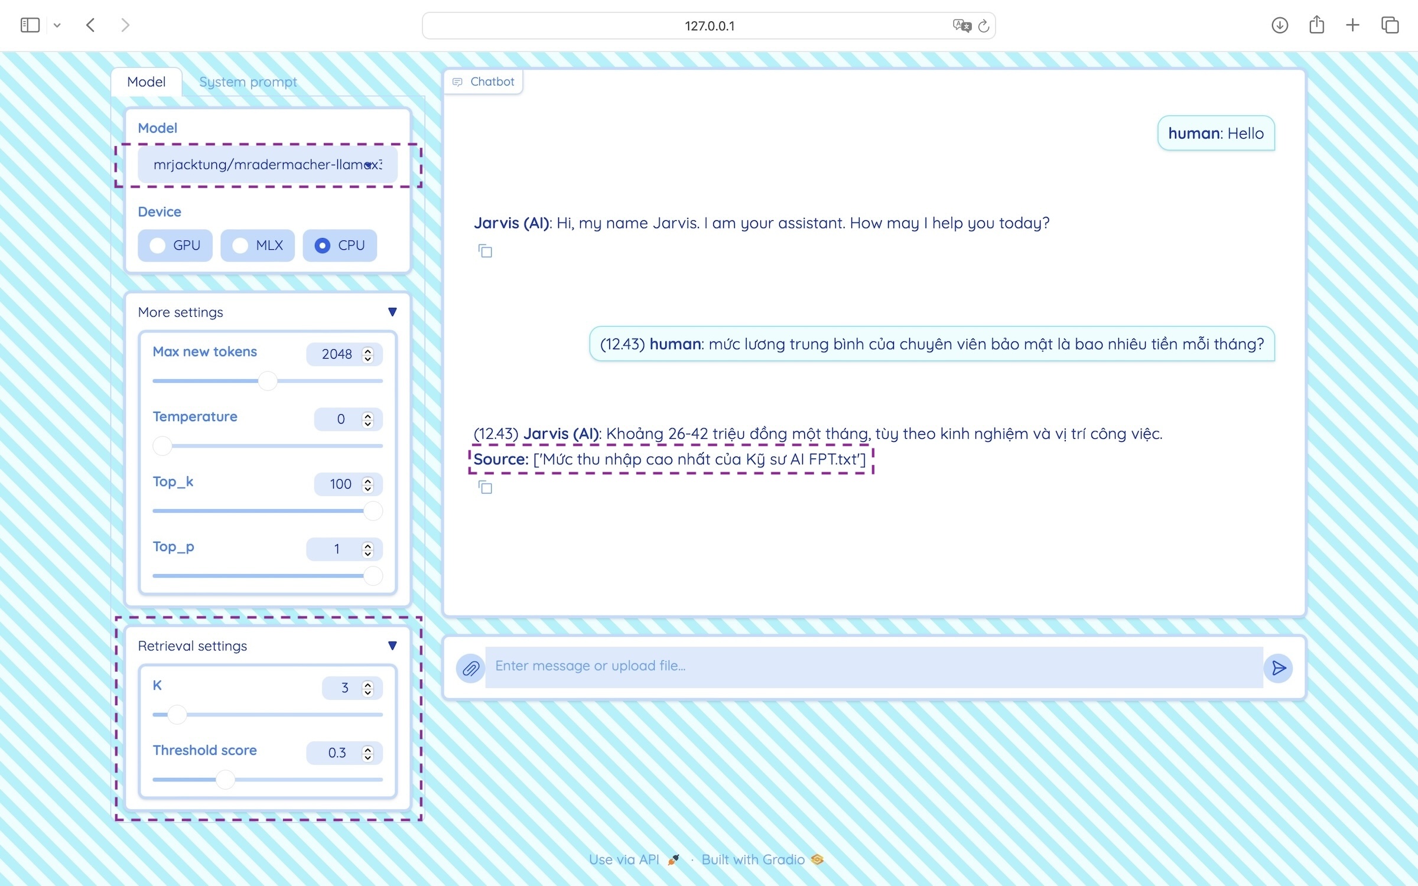
Task: Go forward with the browser forward arrow
Action: (125, 25)
